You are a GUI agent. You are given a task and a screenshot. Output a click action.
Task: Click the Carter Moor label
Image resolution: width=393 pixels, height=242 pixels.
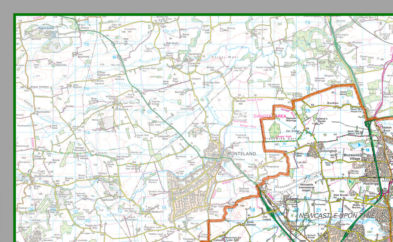click(x=225, y=57)
